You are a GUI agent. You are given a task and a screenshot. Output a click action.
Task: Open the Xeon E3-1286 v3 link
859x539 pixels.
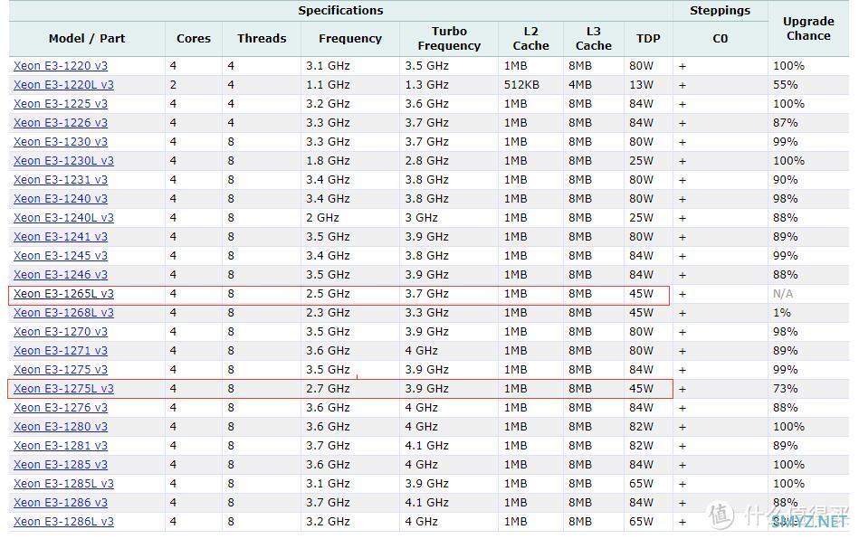61,502
